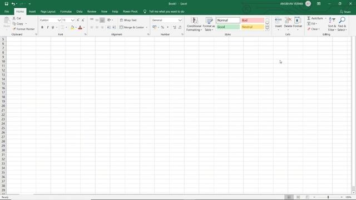
Task: Toggle Italic formatting
Action: 48,27
